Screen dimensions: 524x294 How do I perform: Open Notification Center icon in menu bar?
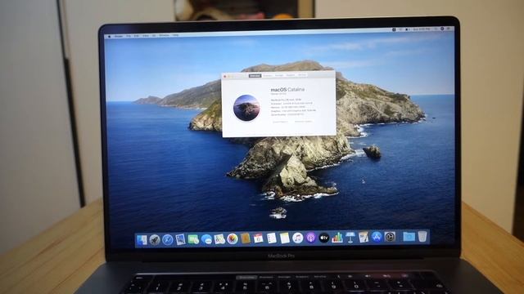(x=449, y=29)
